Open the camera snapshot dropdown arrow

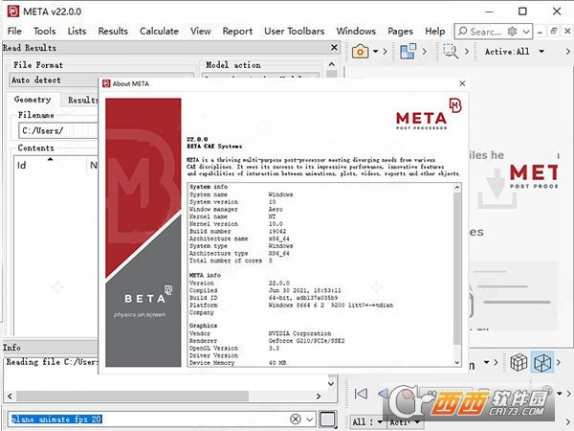point(376,52)
